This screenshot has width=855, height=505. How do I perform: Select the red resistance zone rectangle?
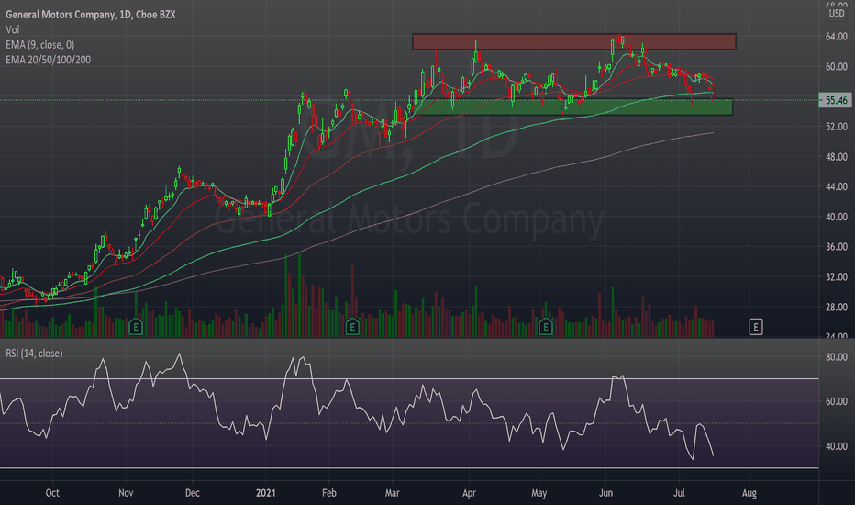574,41
